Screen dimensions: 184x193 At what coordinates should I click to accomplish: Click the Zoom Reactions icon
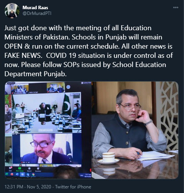tap(38, 169)
